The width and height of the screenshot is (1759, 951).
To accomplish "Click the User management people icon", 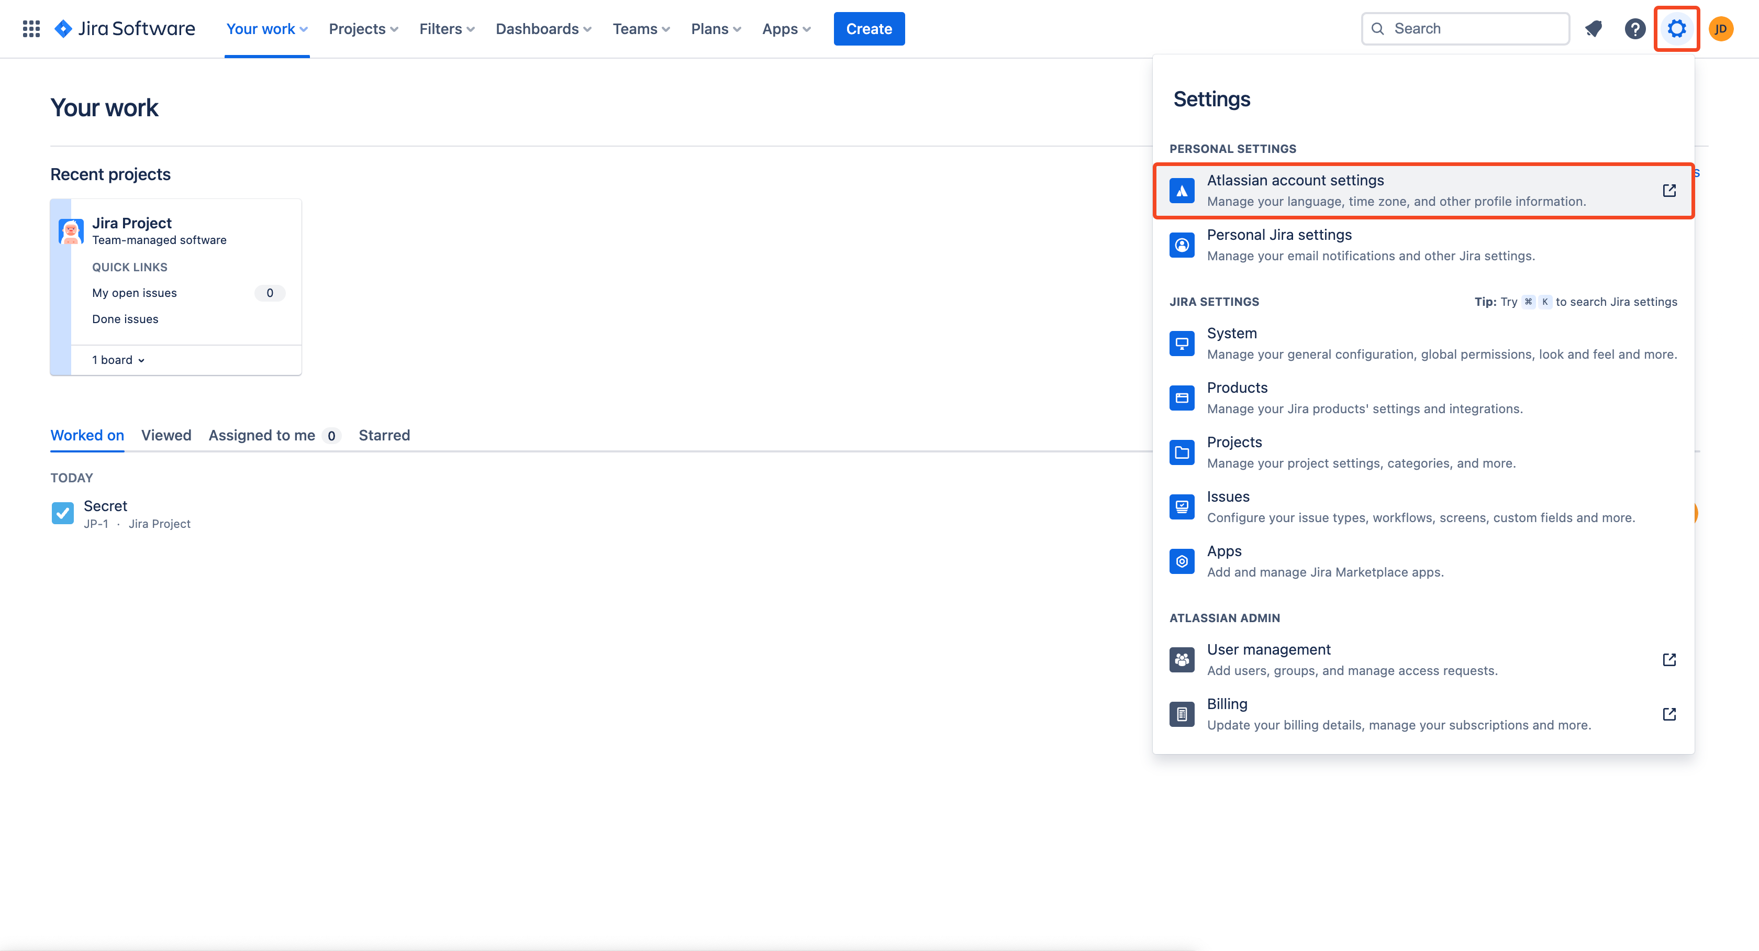I will coord(1182,660).
